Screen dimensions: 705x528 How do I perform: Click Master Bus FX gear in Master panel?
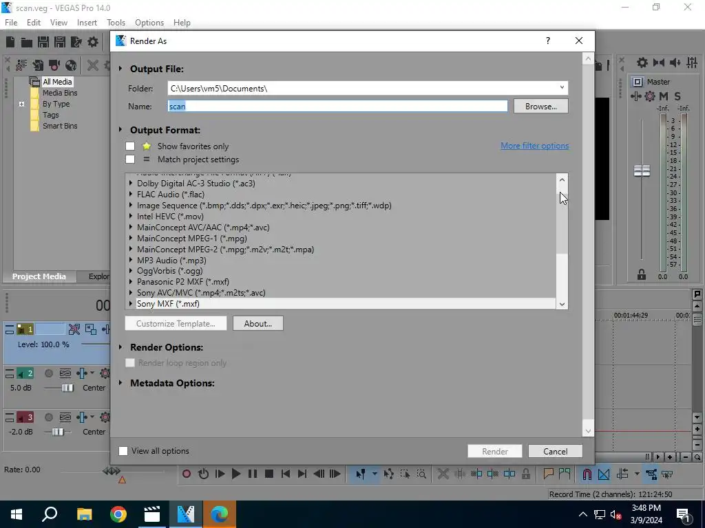(x=650, y=96)
